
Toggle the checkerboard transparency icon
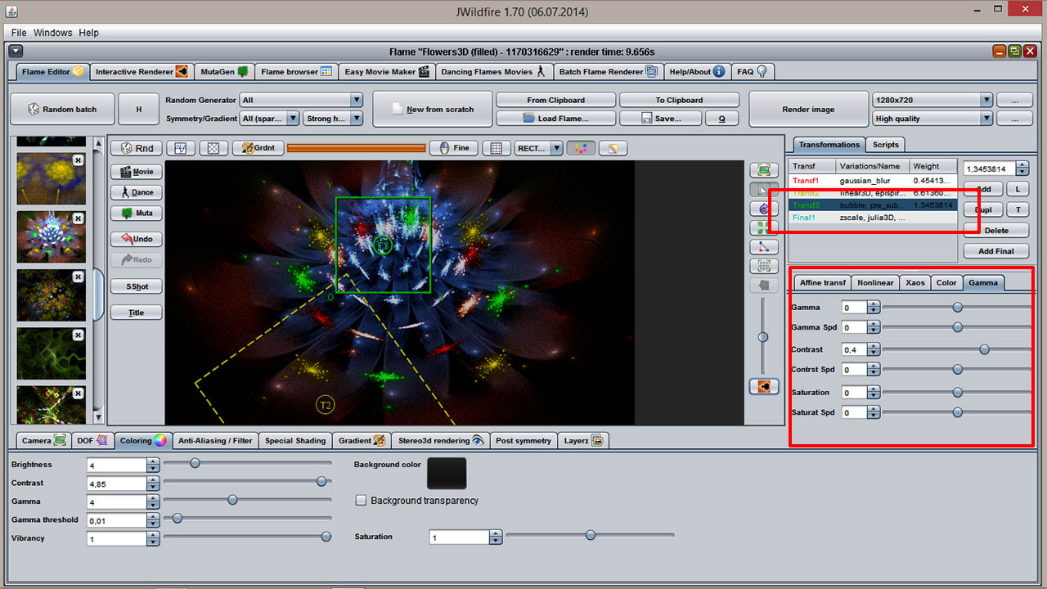pos(214,148)
